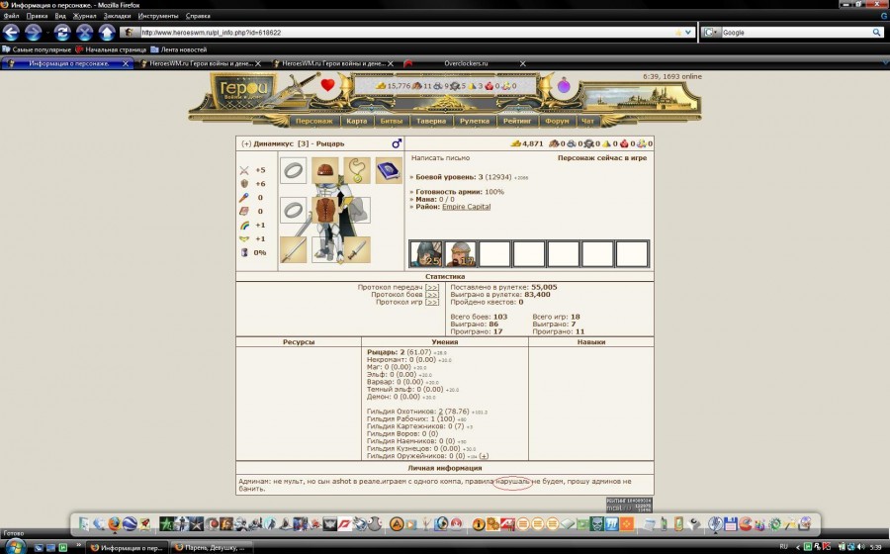Click the amulet necklace equipment slot
The width and height of the screenshot is (890, 554).
[357, 170]
